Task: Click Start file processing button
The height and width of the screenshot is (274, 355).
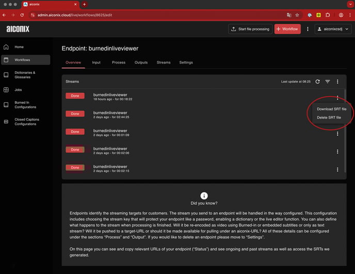Action: click(250, 29)
